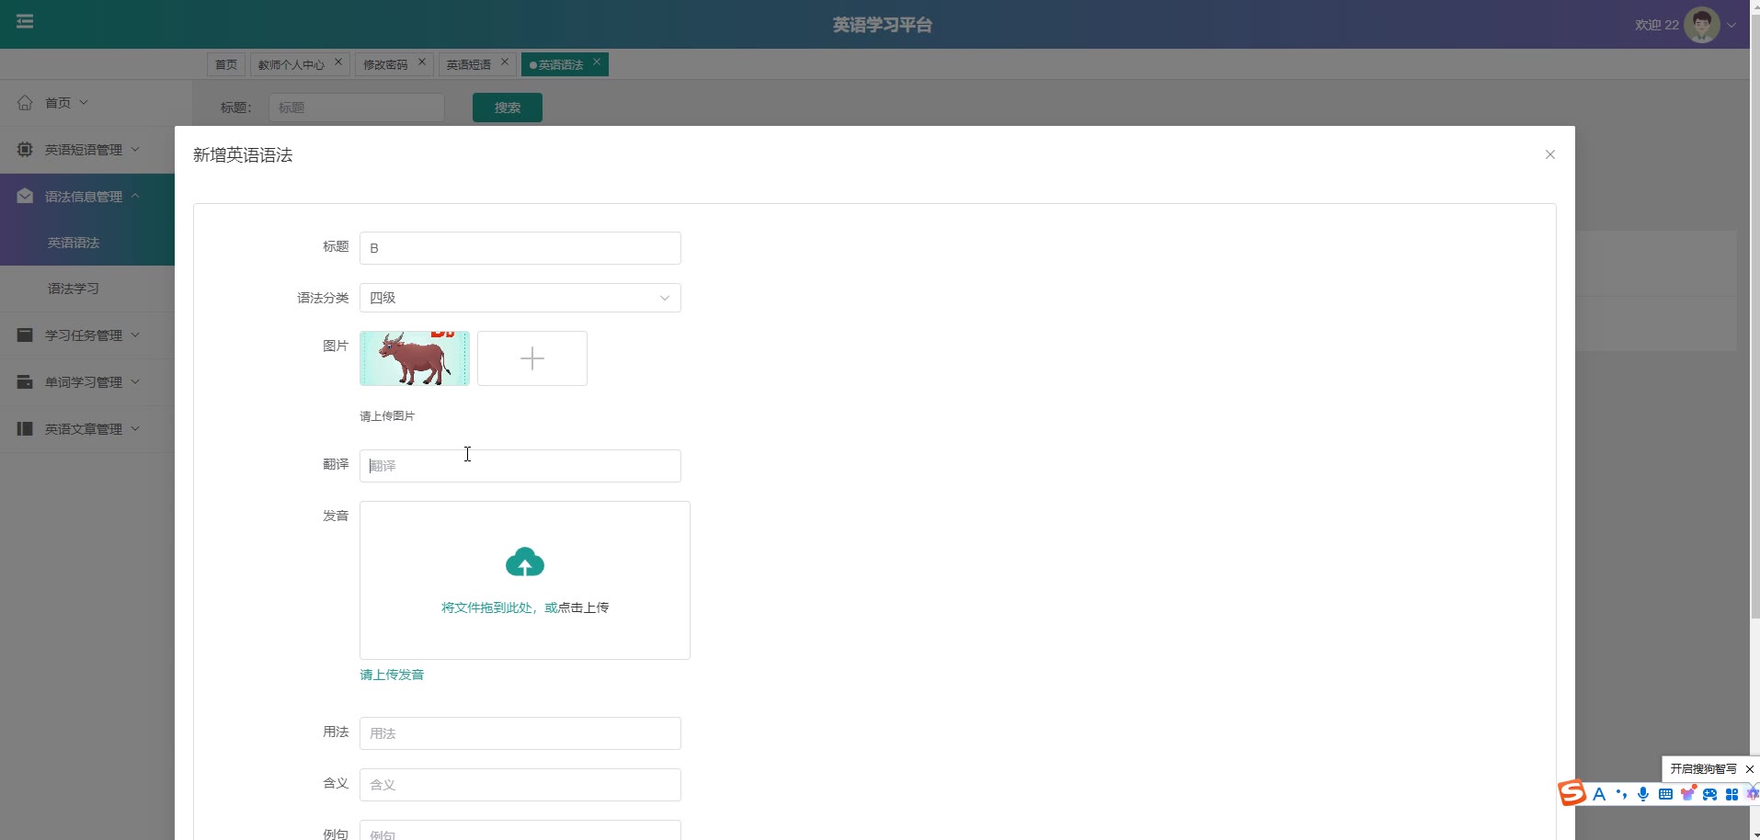Image resolution: width=1760 pixels, height=840 pixels.
Task: Open the Sogou toolbox grid icon
Action: (1731, 794)
